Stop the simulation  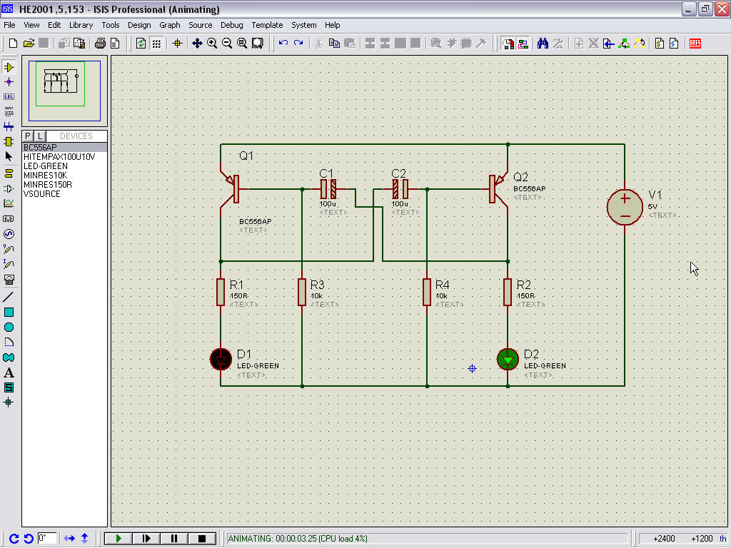pos(202,539)
